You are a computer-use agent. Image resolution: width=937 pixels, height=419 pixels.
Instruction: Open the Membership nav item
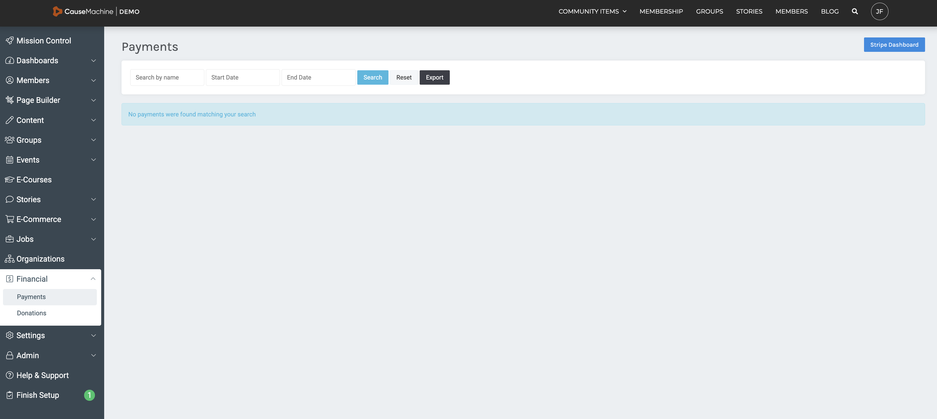click(661, 11)
